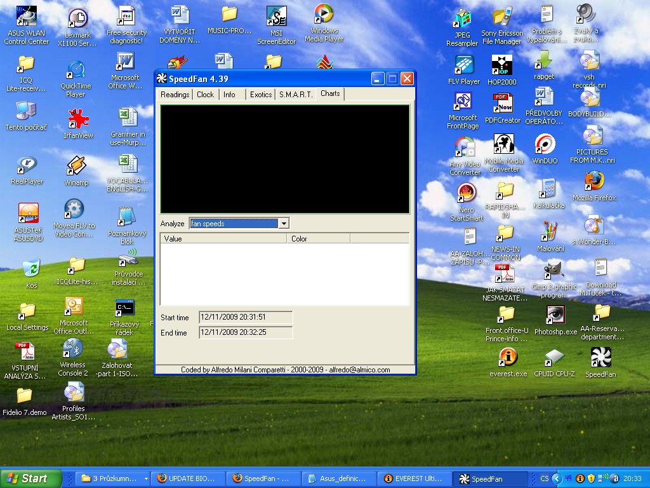Open the Kalkulačka calculator icon
The image size is (650, 488).
coord(549,194)
